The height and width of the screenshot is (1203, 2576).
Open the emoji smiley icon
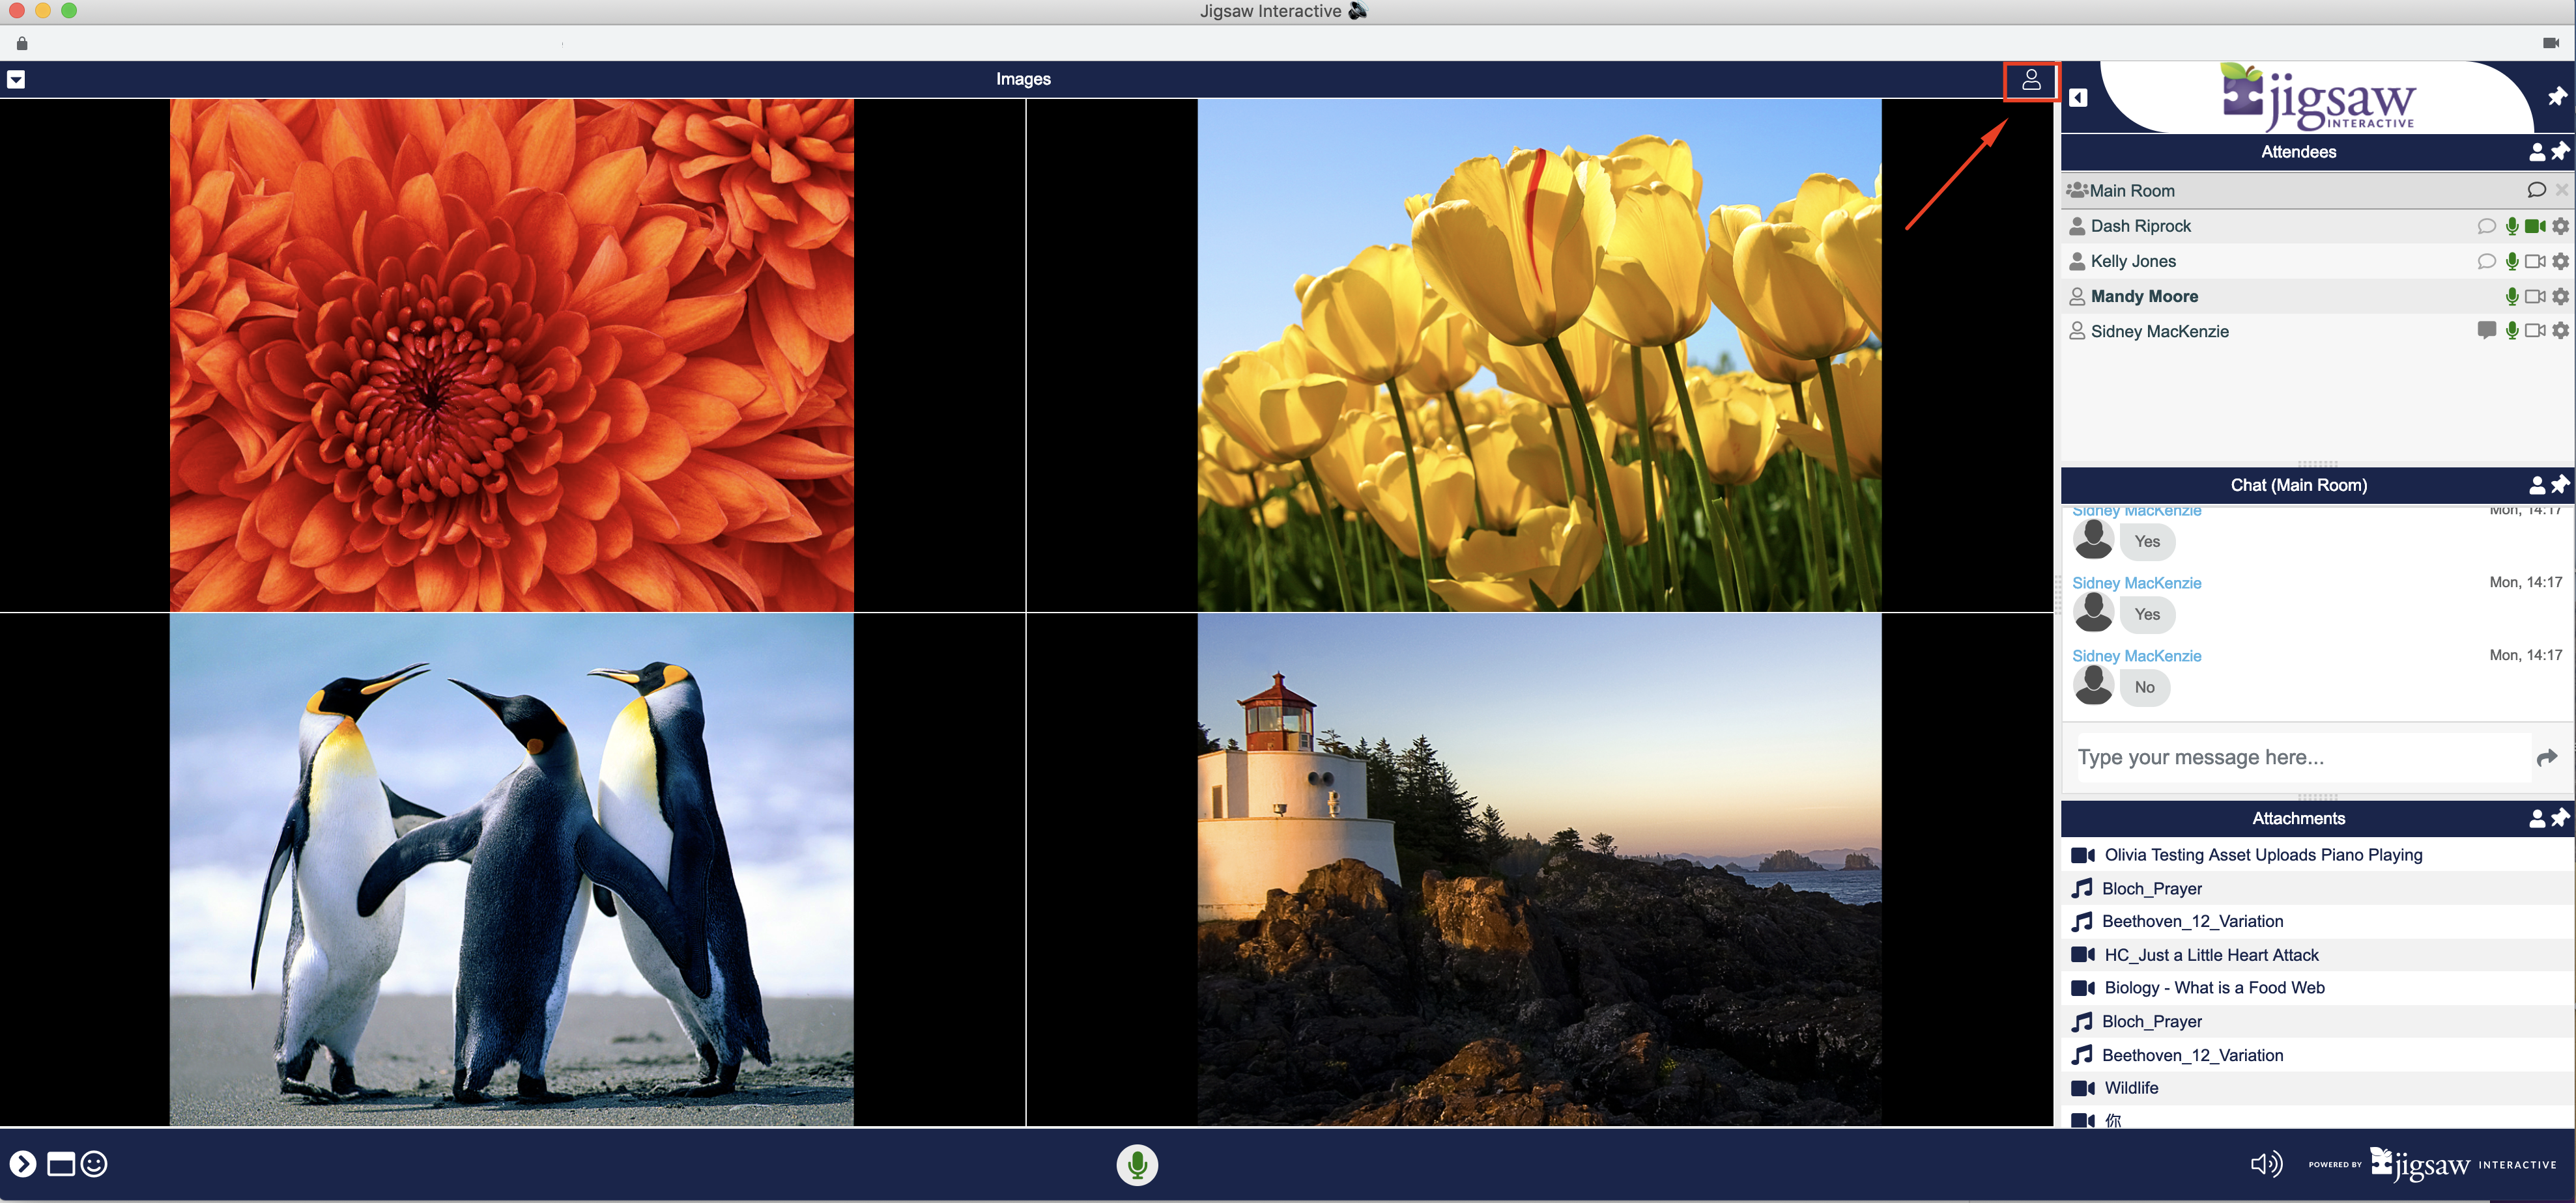[x=94, y=1164]
